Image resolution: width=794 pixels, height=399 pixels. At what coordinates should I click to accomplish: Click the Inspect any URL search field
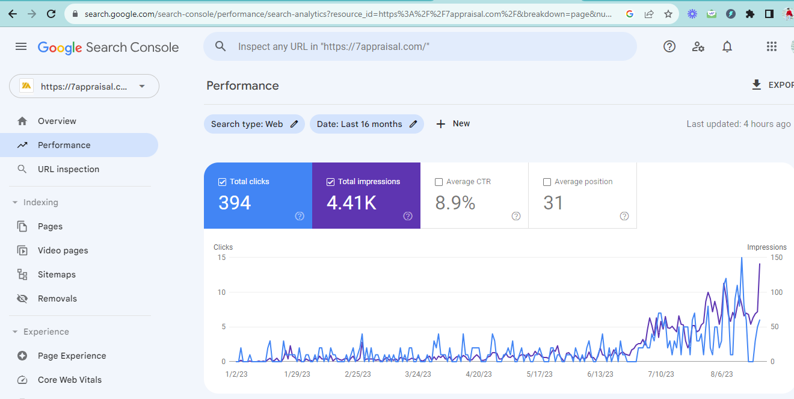[420, 46]
